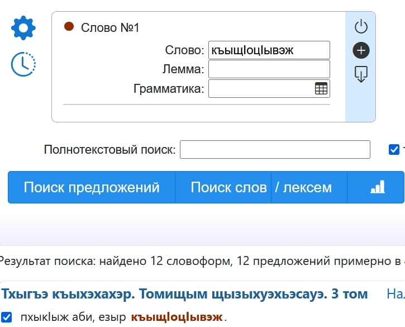This screenshot has width=405, height=327.
Task: Open the settings gear icon
Action: click(x=23, y=28)
